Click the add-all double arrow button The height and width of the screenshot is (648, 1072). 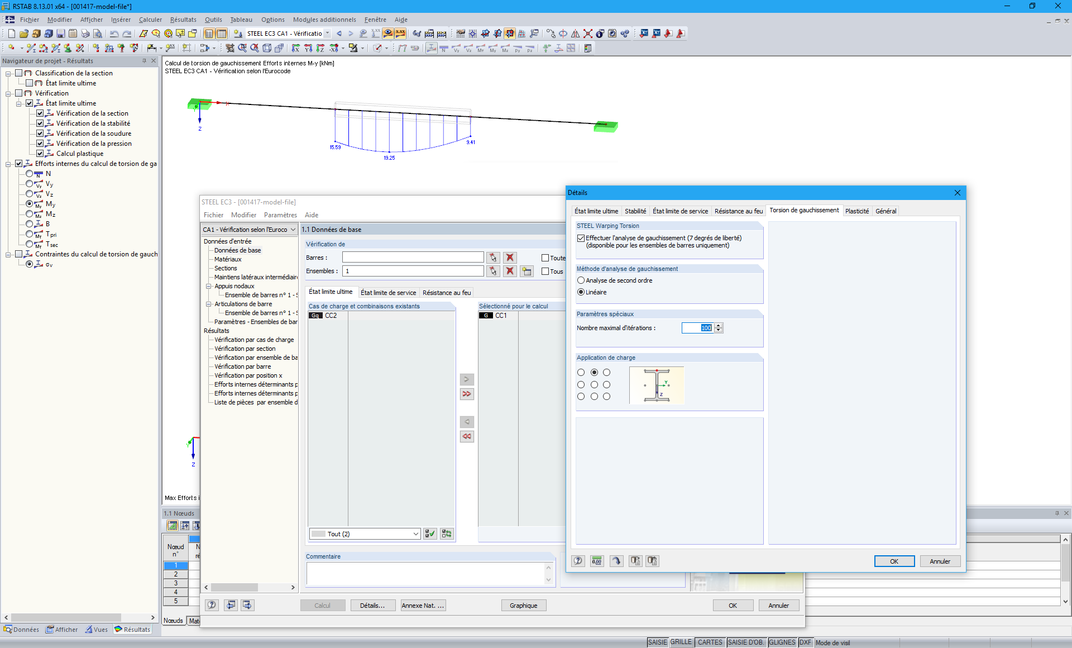click(467, 394)
